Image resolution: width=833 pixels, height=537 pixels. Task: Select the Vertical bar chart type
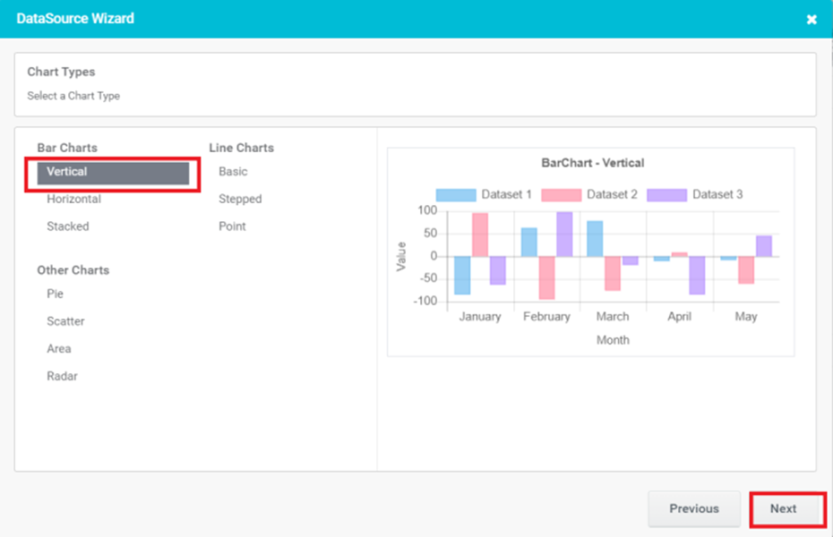(x=113, y=174)
